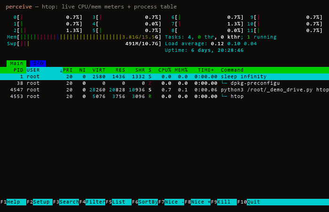Toggle F5 List view
The height and width of the screenshot is (212, 329).
[118, 202]
